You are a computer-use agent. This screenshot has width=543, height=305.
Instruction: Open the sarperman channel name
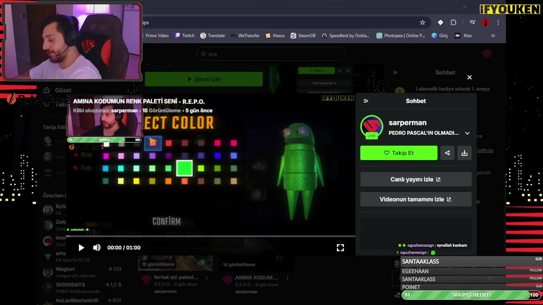click(x=407, y=122)
